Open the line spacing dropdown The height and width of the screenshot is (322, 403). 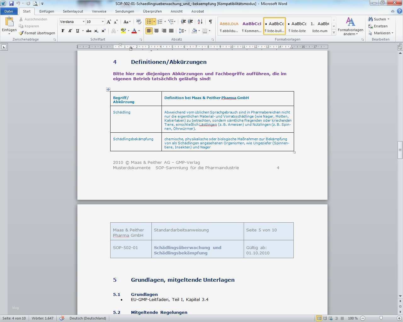(182, 31)
